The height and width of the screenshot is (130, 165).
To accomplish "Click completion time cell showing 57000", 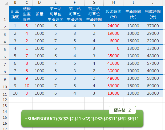I will pos(153,63).
